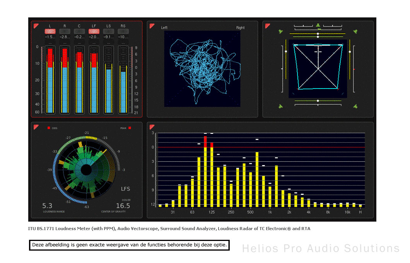Screen dimensions: 410x263
Task: Toggle the L channel overload indicator
Action: pyautogui.click(x=50, y=31)
